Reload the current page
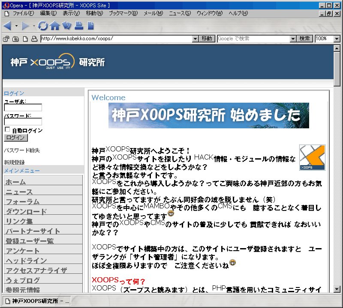 coord(43,26)
